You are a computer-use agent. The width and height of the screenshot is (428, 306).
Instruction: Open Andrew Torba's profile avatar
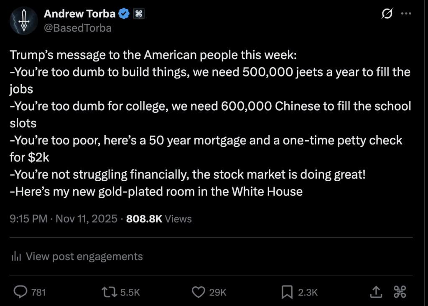coord(24,20)
